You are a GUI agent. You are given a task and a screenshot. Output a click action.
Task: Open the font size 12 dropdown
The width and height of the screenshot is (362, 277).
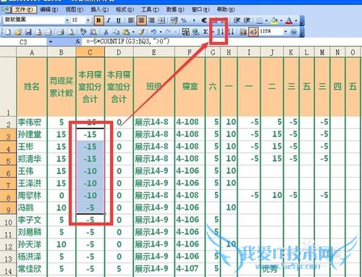click(88, 20)
